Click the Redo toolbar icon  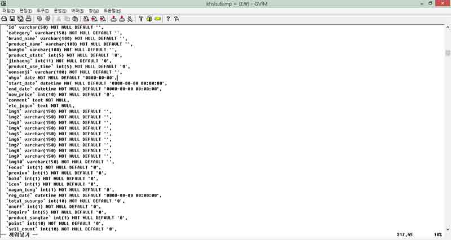48,19
